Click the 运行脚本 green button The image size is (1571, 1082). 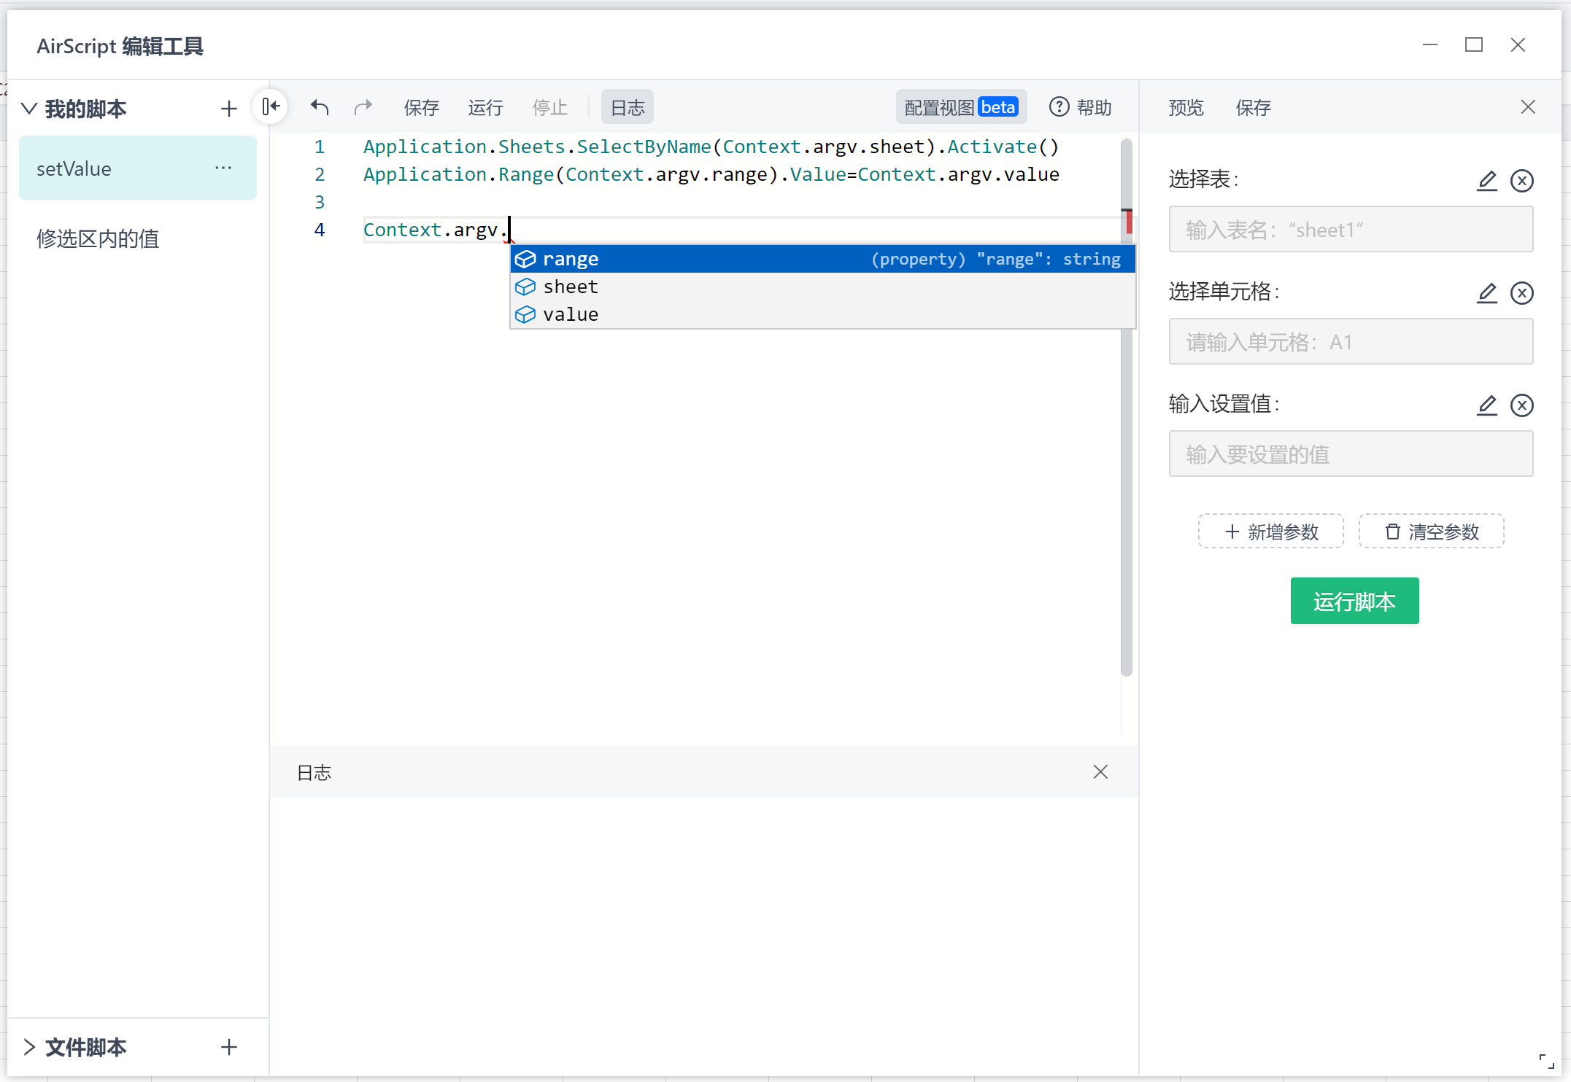point(1354,601)
